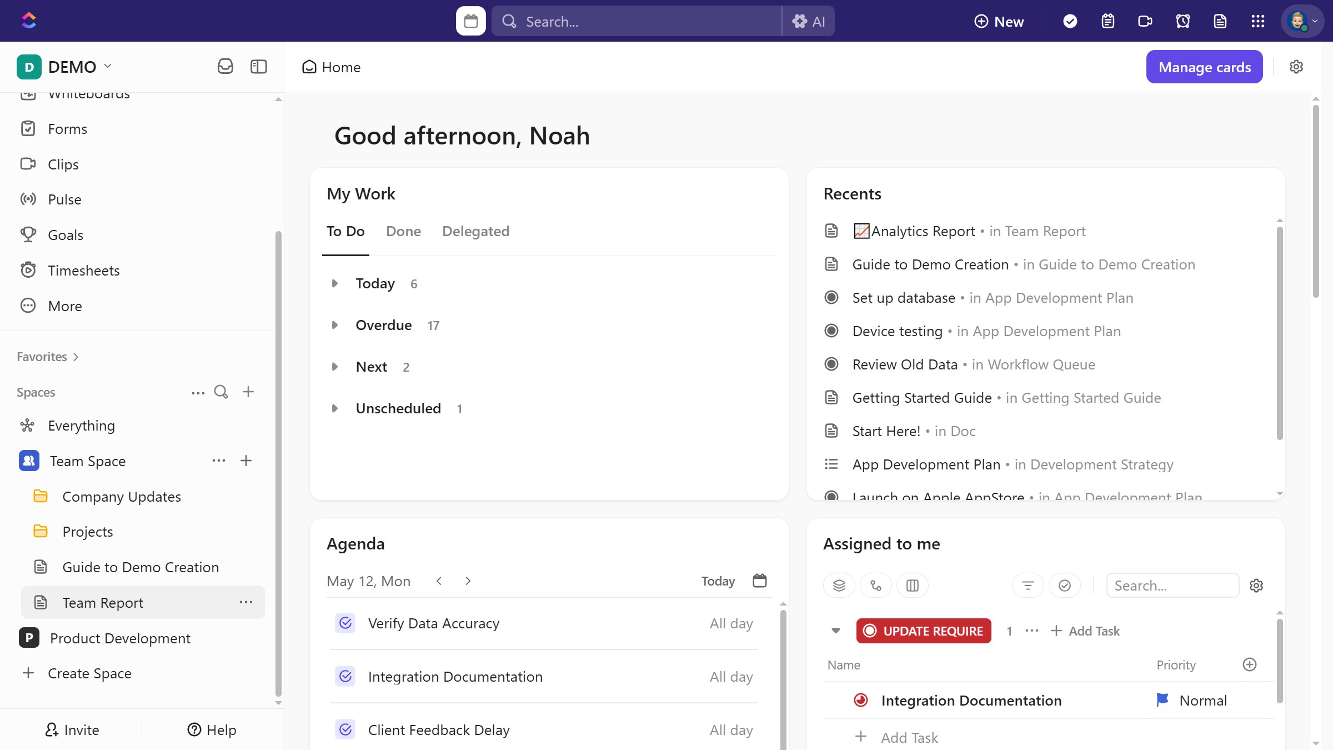The image size is (1333, 750).
Task: Click the top Search bar
Action: tap(636, 21)
